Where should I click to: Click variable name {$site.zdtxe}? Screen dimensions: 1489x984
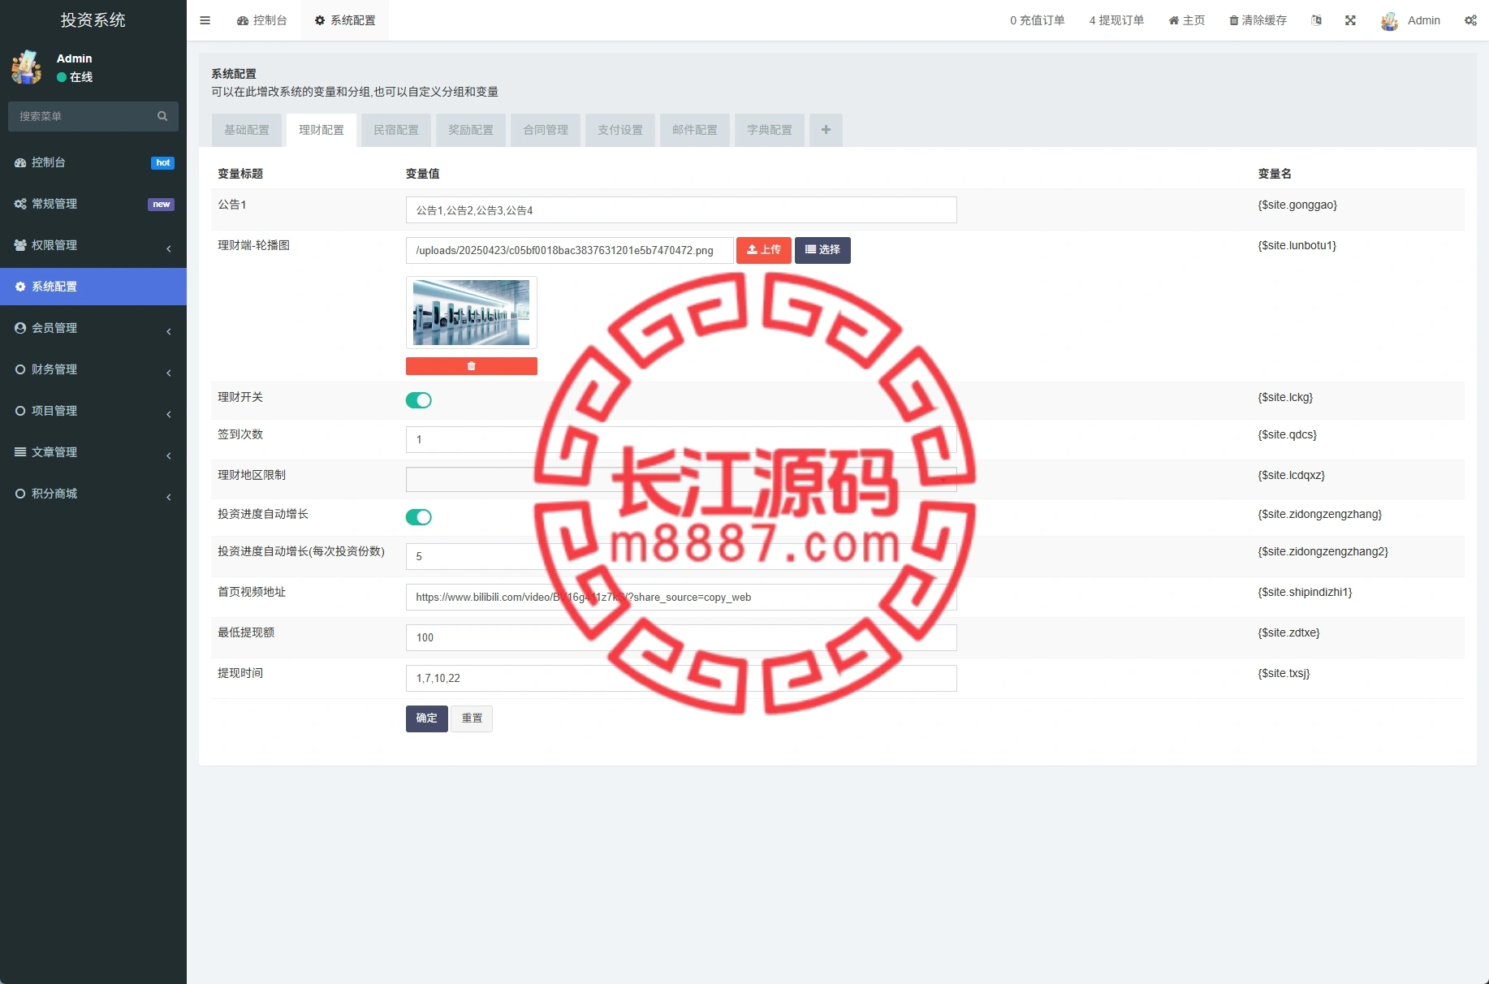pyautogui.click(x=1289, y=632)
